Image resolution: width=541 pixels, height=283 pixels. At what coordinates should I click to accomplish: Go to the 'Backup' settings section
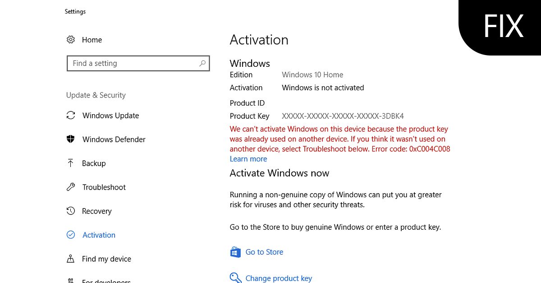(x=94, y=163)
